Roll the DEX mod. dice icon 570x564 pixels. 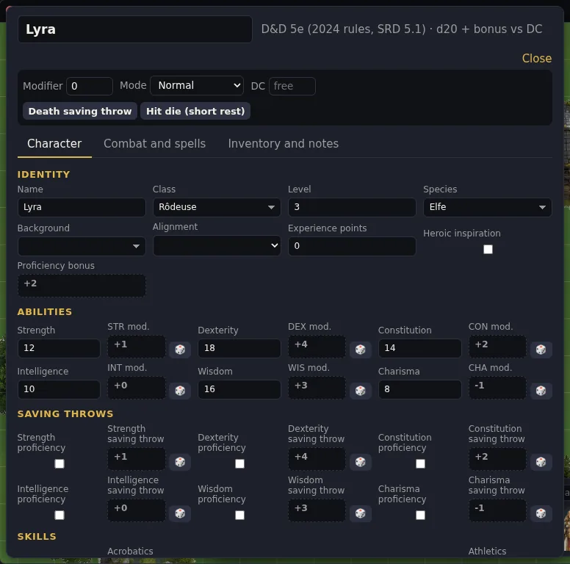click(x=360, y=350)
